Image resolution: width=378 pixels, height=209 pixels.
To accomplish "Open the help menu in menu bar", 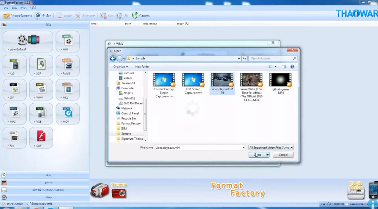I will 33,8.
